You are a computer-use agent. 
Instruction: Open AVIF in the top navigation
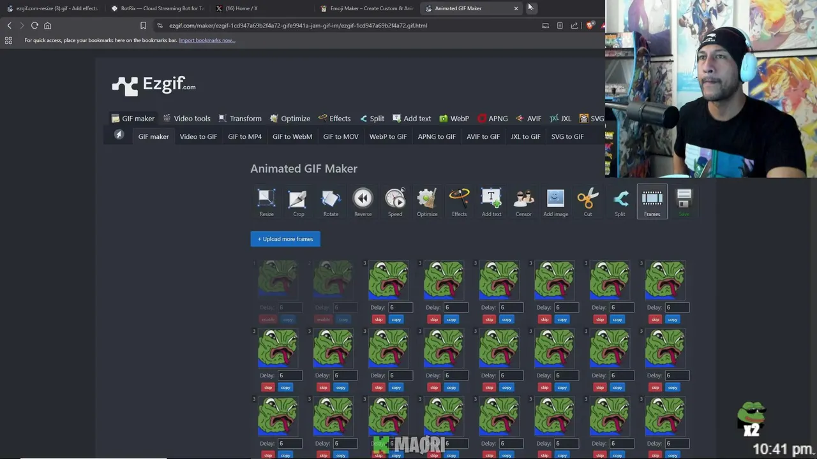tap(528, 119)
